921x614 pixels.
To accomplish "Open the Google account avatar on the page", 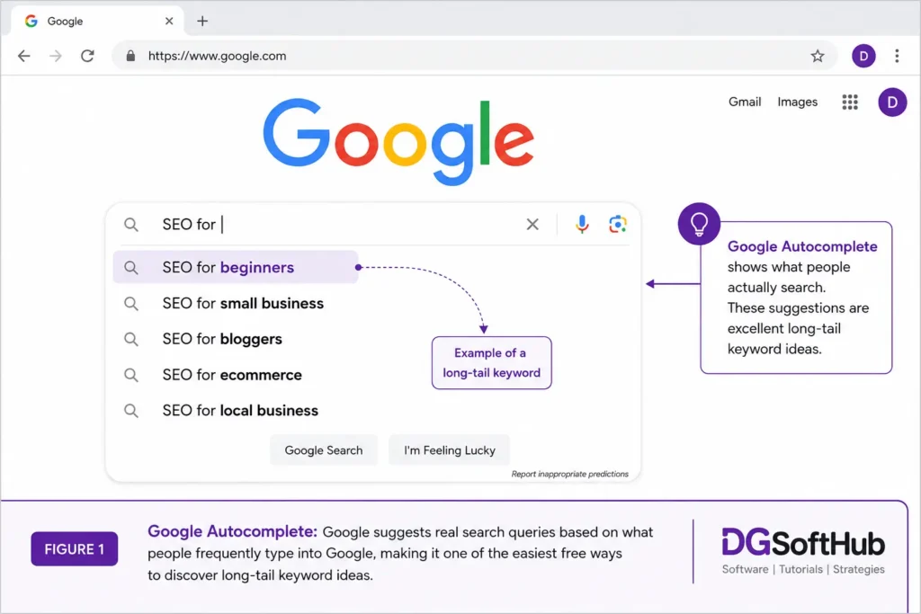I will 891,102.
